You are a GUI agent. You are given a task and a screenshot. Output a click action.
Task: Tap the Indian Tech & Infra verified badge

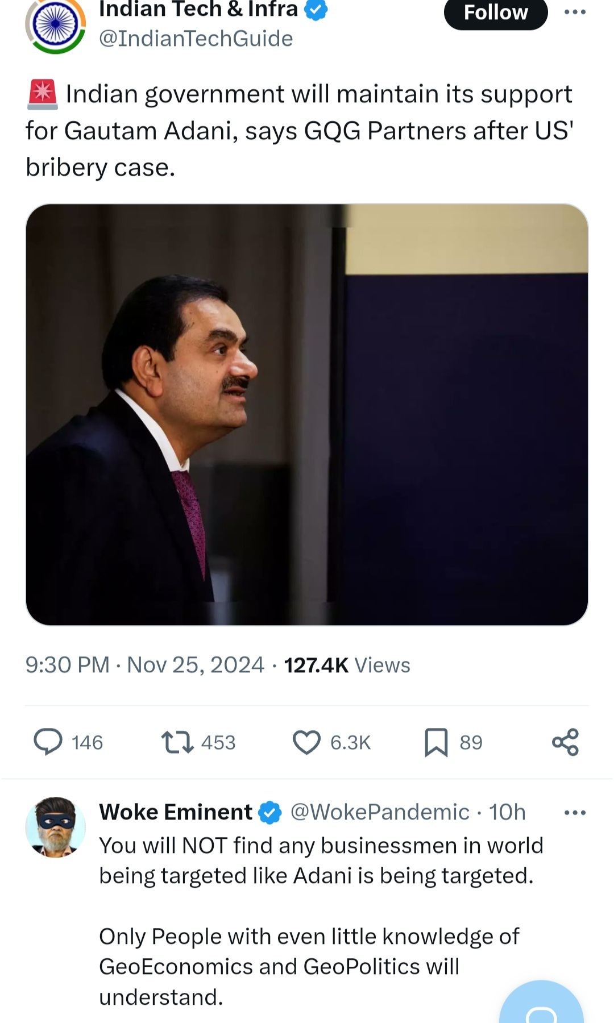316,10
